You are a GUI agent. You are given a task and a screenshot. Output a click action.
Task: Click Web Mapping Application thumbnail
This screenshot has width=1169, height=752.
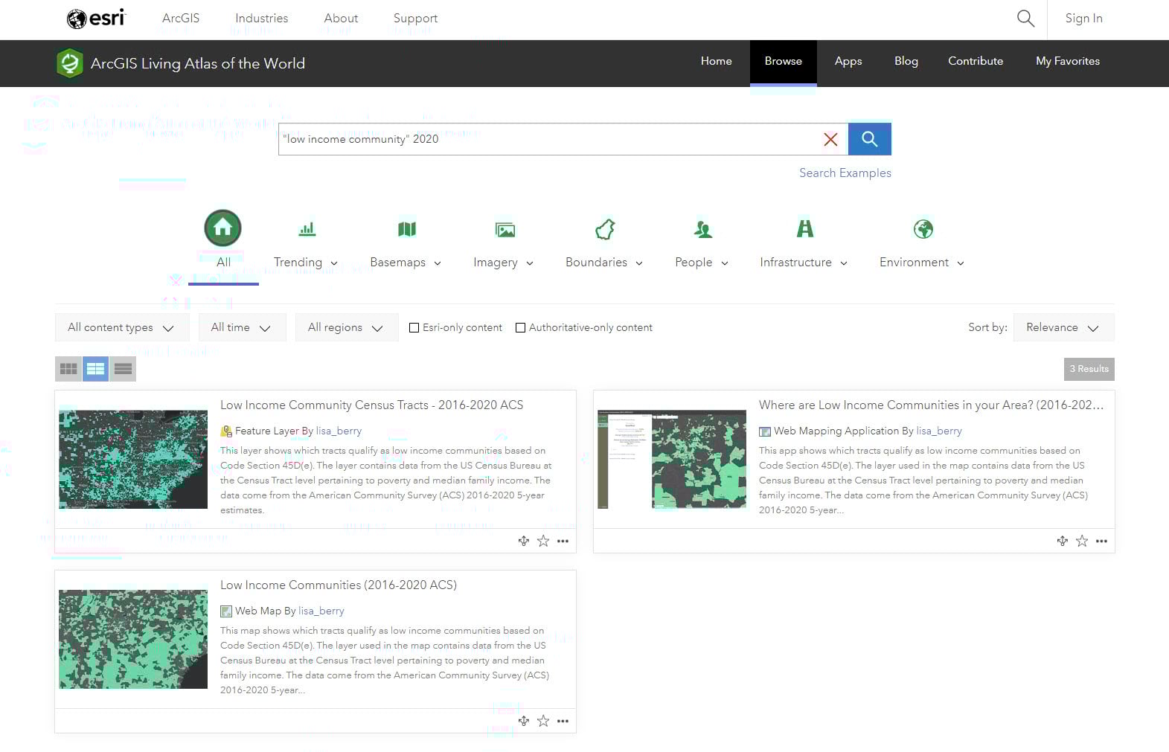point(672,460)
